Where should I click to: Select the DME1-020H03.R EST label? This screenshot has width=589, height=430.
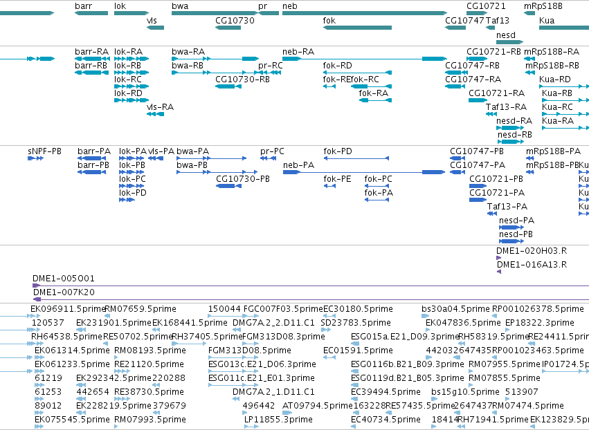pos(532,251)
